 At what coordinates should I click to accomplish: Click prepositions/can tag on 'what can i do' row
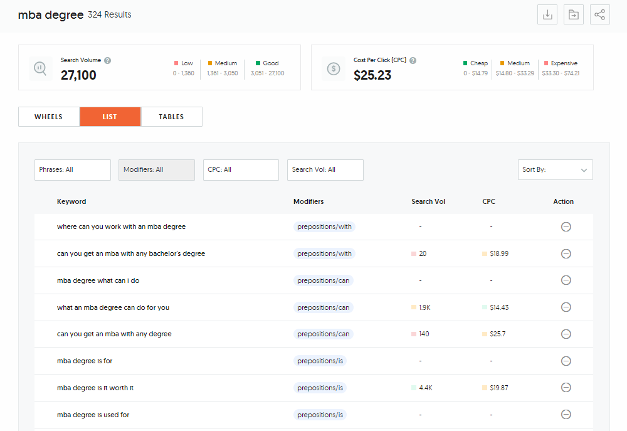323,280
